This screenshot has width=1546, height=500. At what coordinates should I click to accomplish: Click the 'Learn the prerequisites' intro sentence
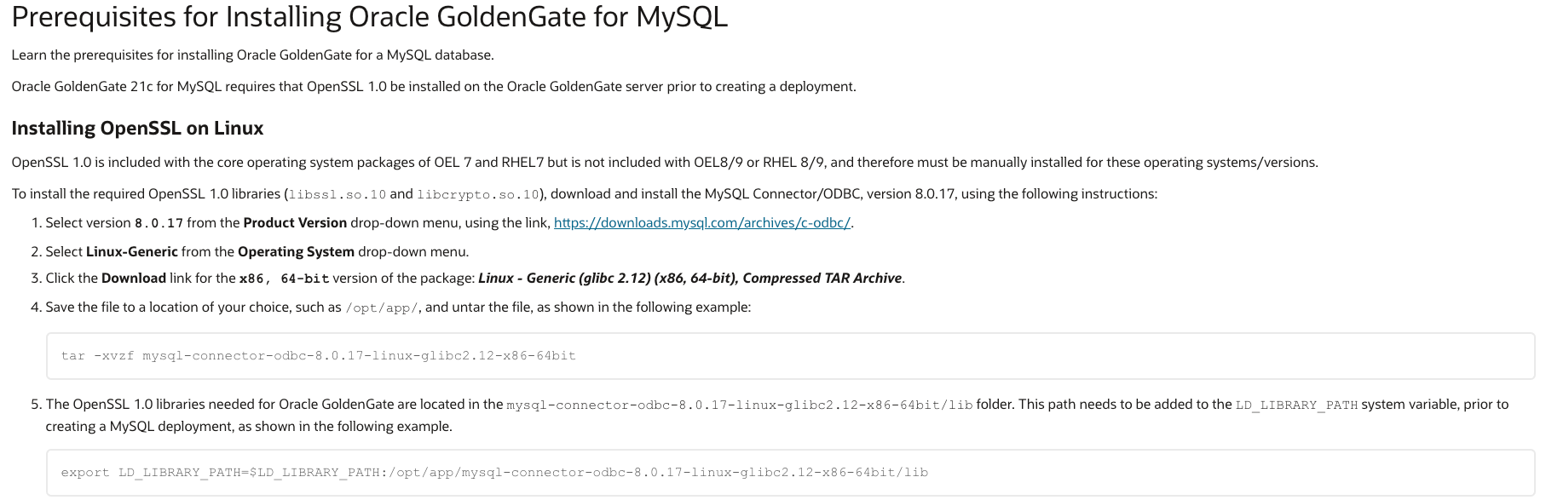pos(252,55)
